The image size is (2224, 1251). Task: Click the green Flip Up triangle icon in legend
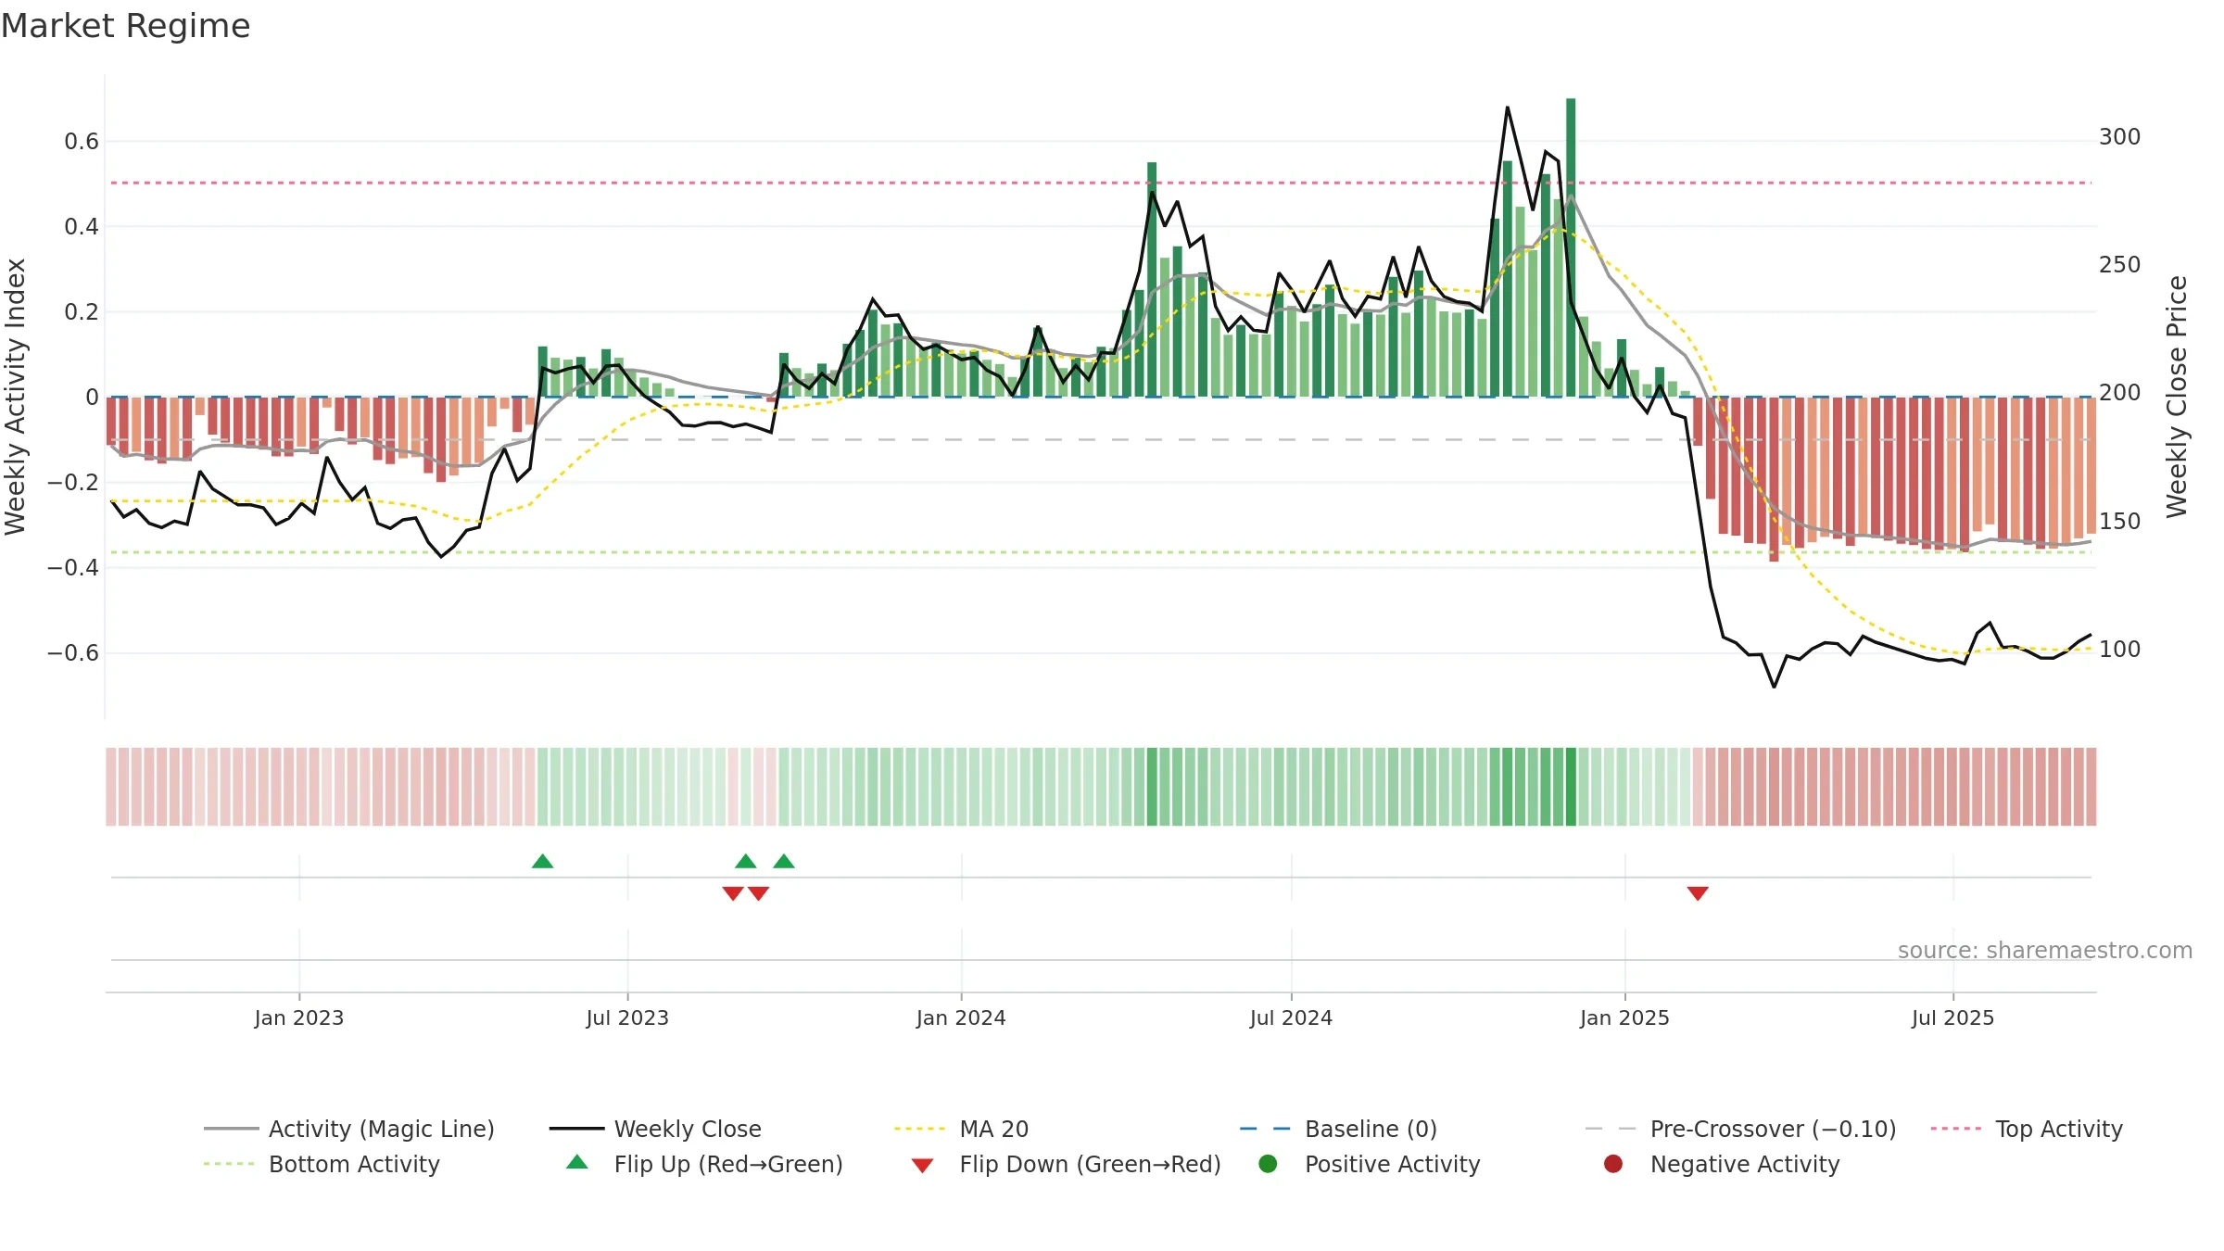(577, 1162)
